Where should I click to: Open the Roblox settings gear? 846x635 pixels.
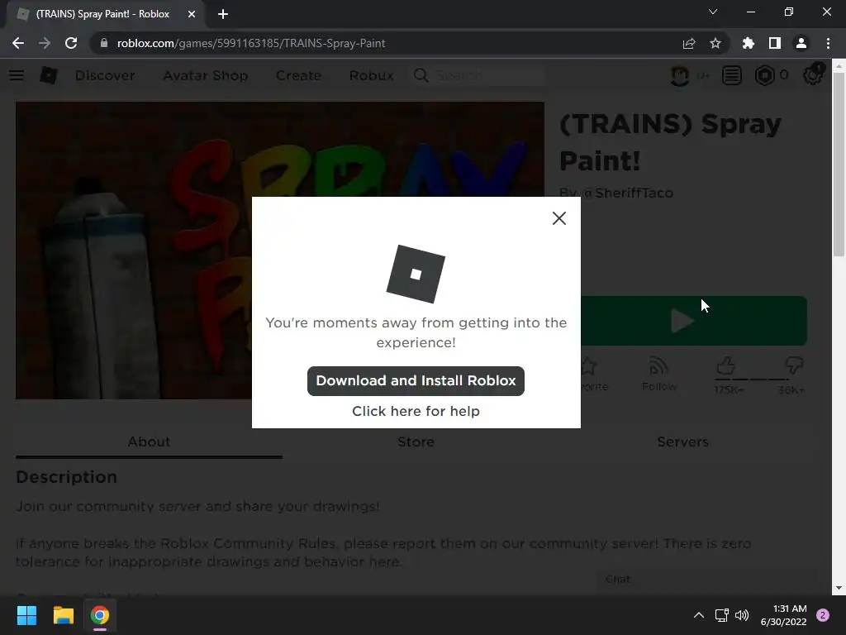pyautogui.click(x=813, y=75)
